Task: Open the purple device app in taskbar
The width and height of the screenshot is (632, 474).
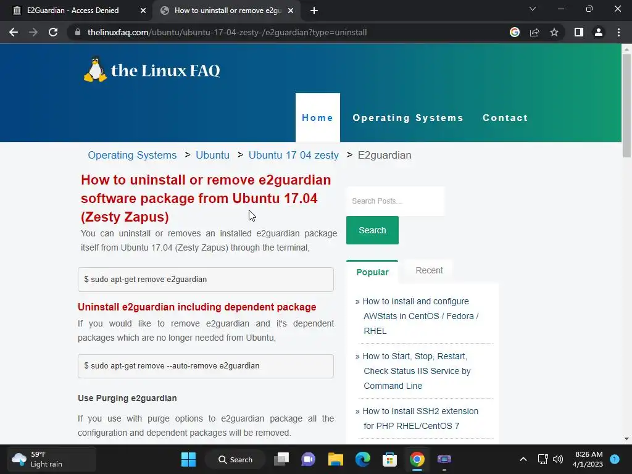Action: click(444, 459)
